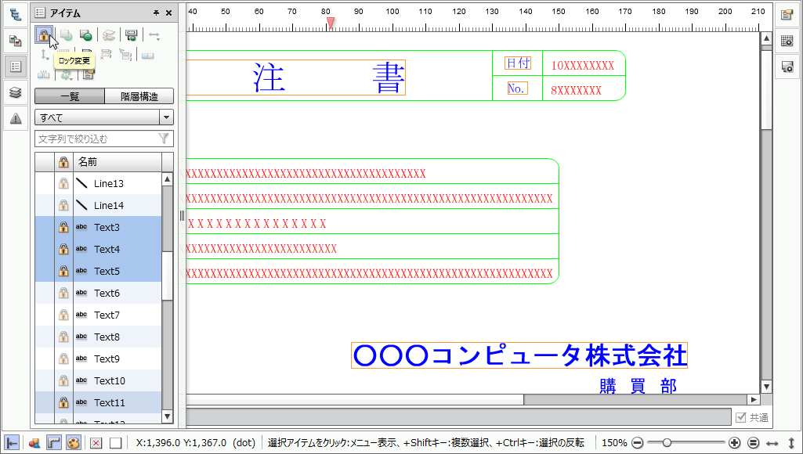The height and width of the screenshot is (454, 803).
Task: Click item list scrollbar up arrow
Action: click(168, 179)
